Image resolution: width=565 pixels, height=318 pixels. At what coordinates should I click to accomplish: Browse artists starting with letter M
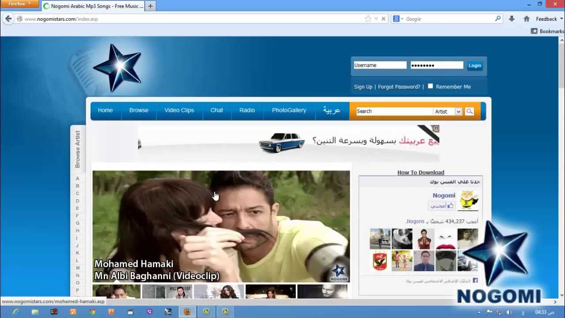78,268
